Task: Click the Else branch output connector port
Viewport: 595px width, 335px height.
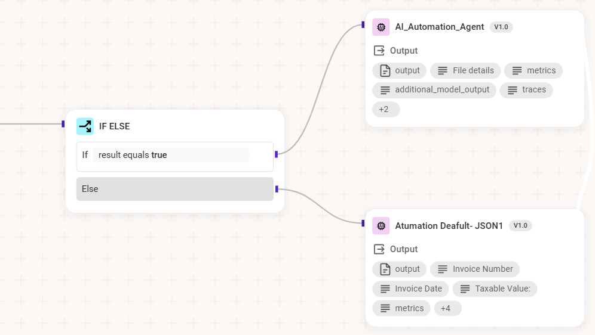Action: 276,189
